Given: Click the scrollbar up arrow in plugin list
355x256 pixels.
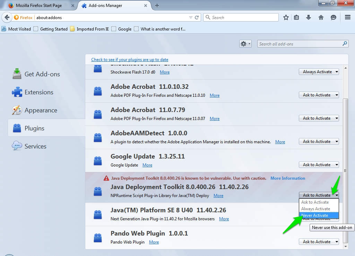Looking at the screenshot, I should coord(346,68).
